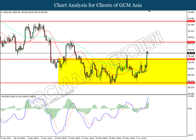
Task: Click the 0.1338 MACD scale value
Action: pyautogui.click(x=191, y=96)
